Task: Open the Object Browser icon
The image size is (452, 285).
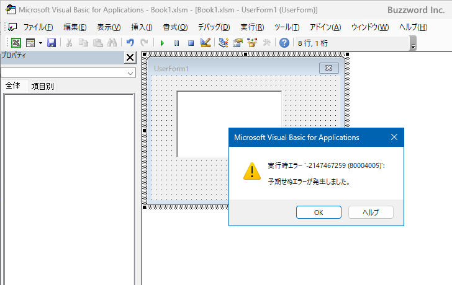Action: [252, 43]
